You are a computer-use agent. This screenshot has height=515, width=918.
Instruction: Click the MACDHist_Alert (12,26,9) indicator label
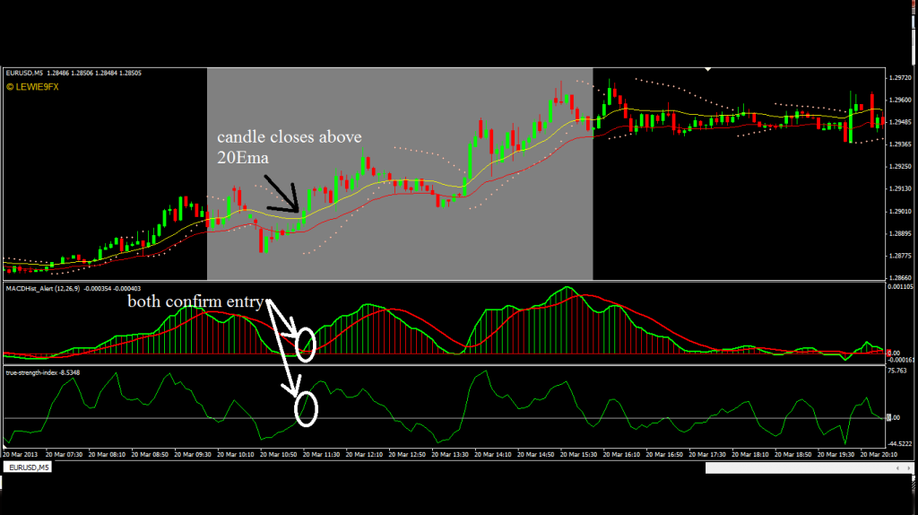coord(73,288)
